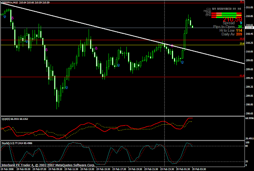254x171 pixels.
Task: Click the QQE scale value 68.9996
Action: [x=249, y=118]
